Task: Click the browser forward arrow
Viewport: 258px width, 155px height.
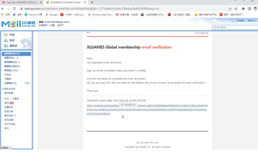Action: point(8,9)
